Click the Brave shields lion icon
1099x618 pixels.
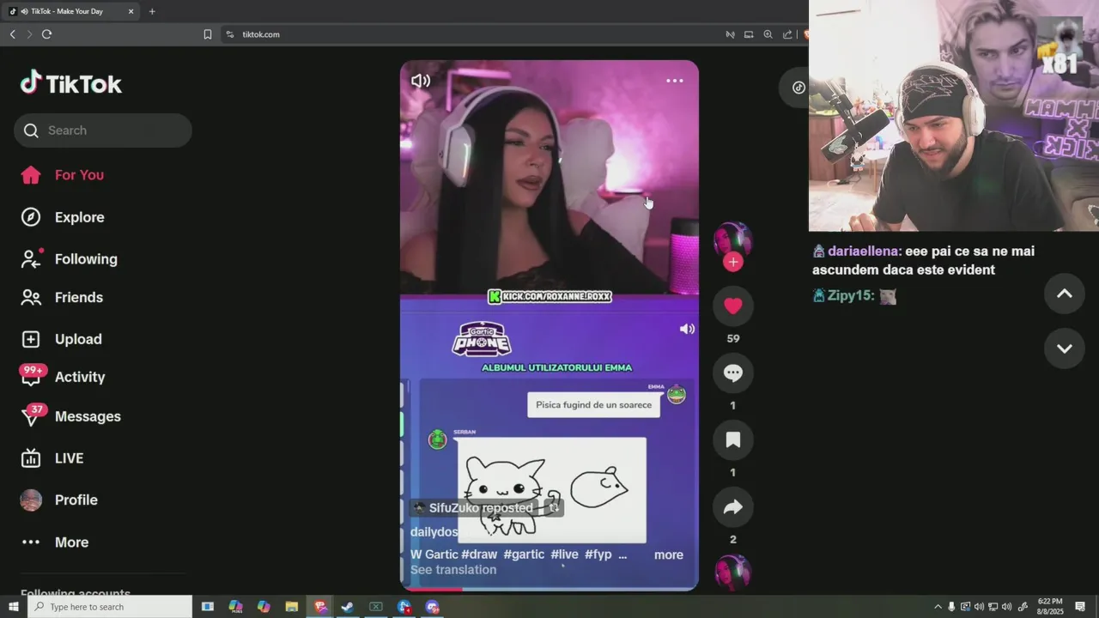click(805, 34)
